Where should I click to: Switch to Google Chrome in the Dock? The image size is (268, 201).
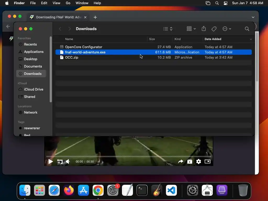tap(98, 190)
